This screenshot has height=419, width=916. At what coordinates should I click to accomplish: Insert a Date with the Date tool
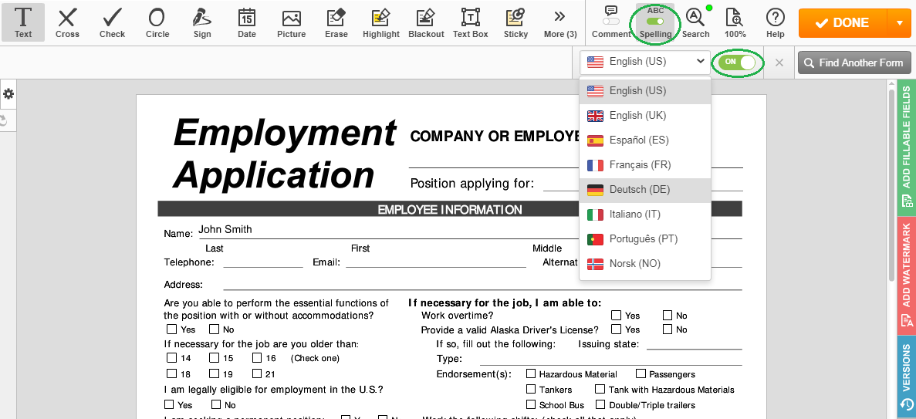pyautogui.click(x=246, y=23)
